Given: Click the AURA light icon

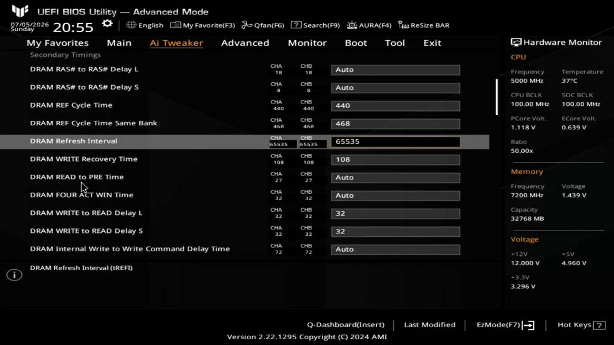Looking at the screenshot, I should tap(352, 25).
